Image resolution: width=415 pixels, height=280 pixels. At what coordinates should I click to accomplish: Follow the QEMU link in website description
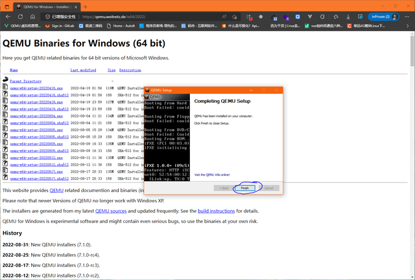tap(56, 190)
